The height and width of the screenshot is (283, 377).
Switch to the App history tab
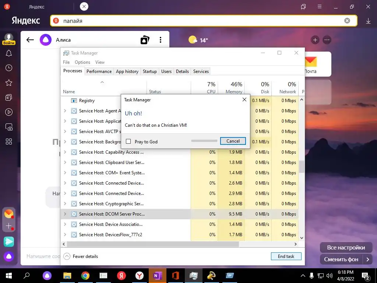click(127, 71)
